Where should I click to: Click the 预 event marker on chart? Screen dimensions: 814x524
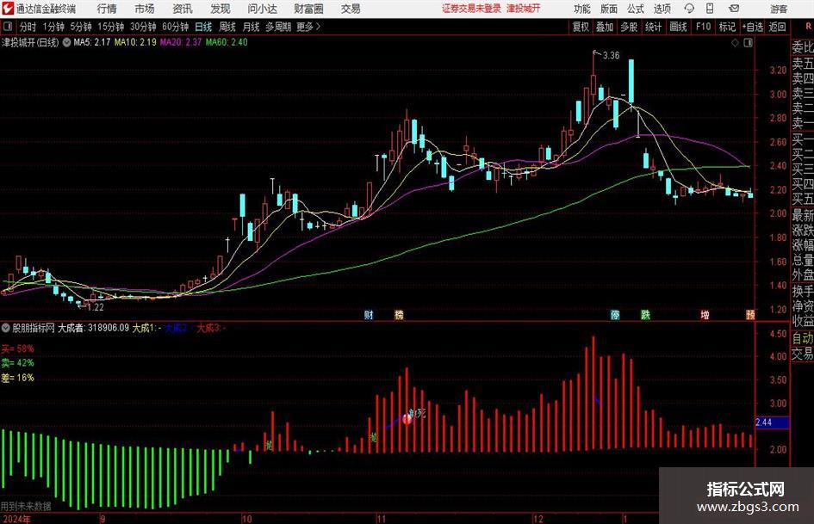click(x=750, y=314)
